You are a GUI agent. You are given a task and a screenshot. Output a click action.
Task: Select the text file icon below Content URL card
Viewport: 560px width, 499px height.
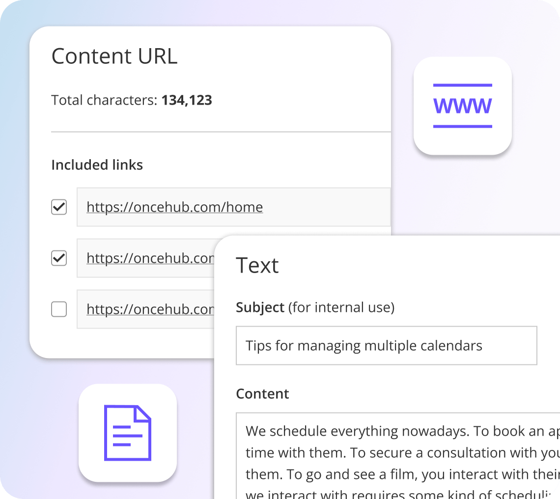click(127, 431)
